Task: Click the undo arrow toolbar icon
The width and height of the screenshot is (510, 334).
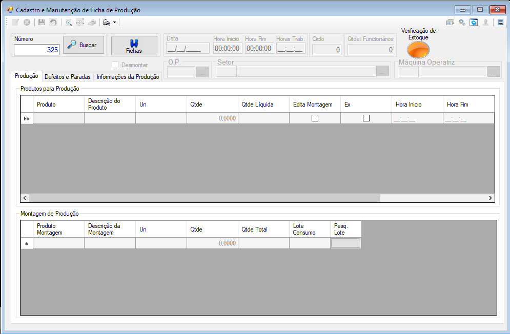Action: coord(53,23)
